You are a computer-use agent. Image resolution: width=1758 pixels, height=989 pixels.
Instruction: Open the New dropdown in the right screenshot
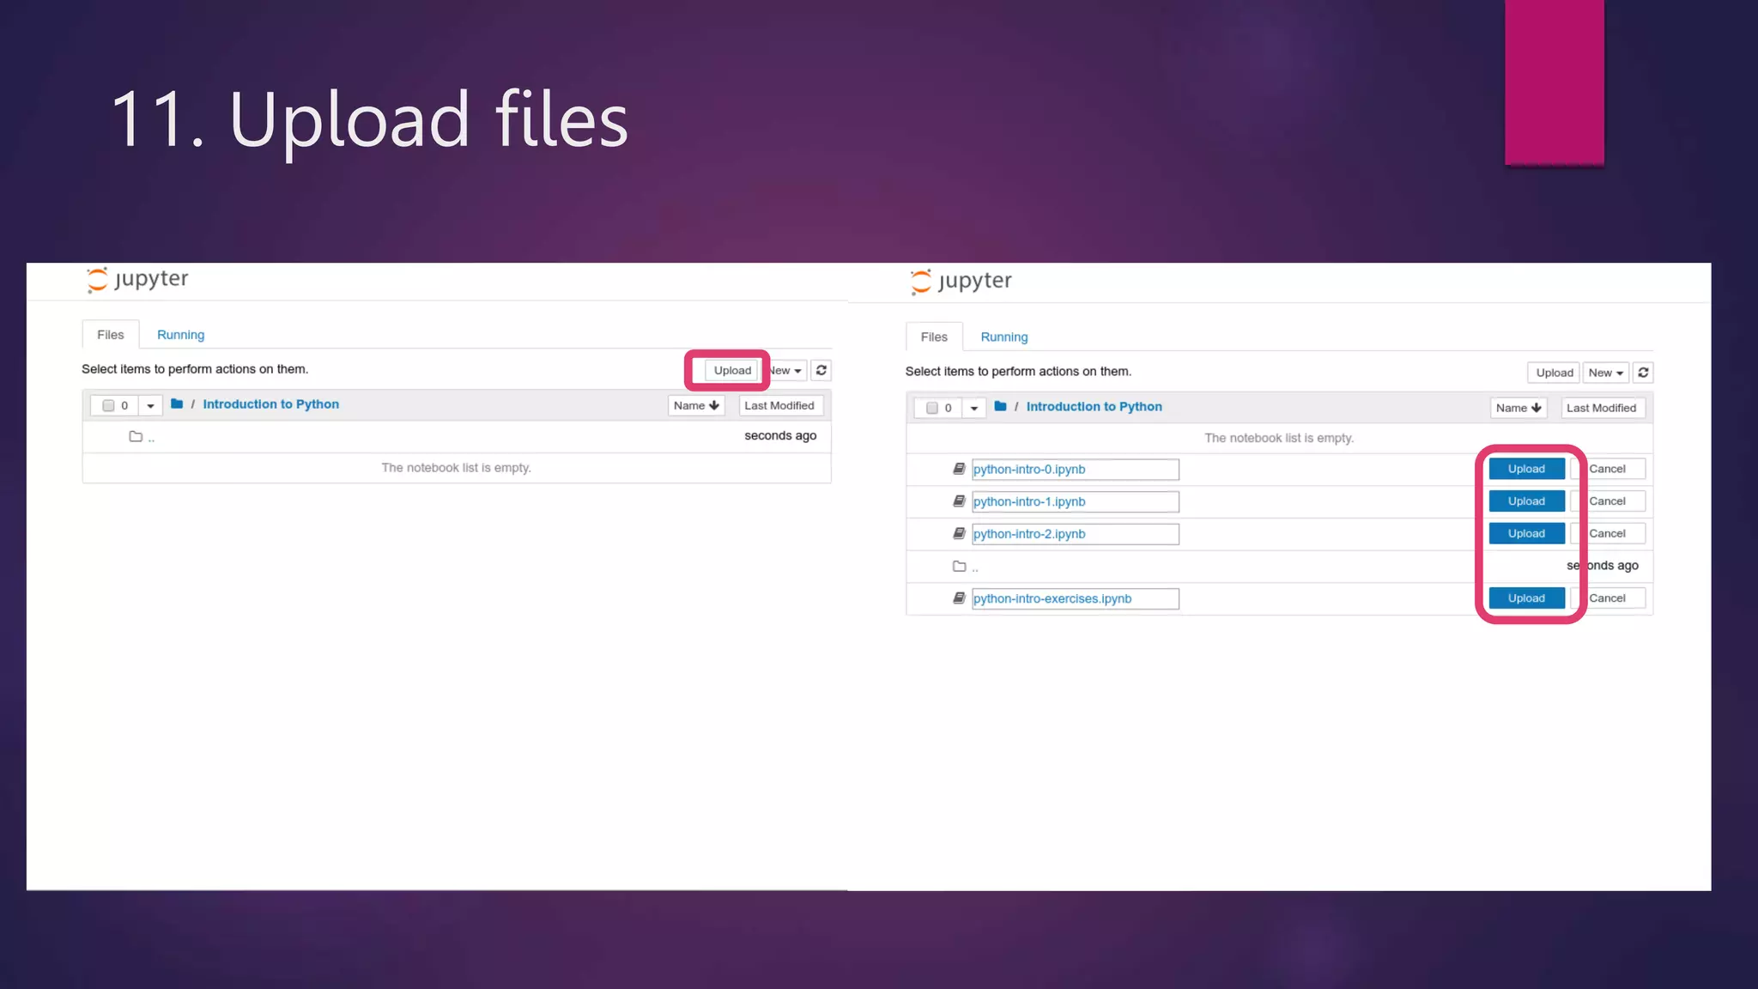click(1605, 373)
